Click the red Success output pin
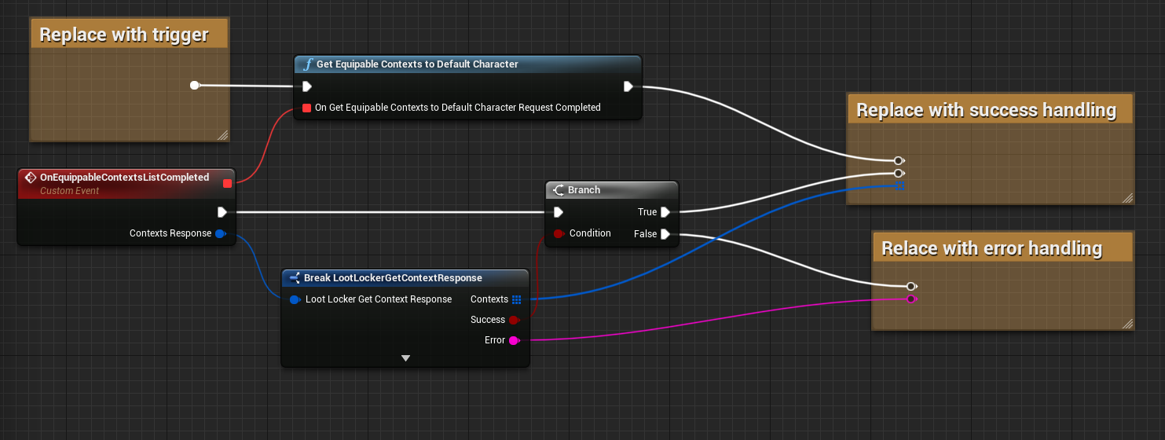 coord(514,320)
